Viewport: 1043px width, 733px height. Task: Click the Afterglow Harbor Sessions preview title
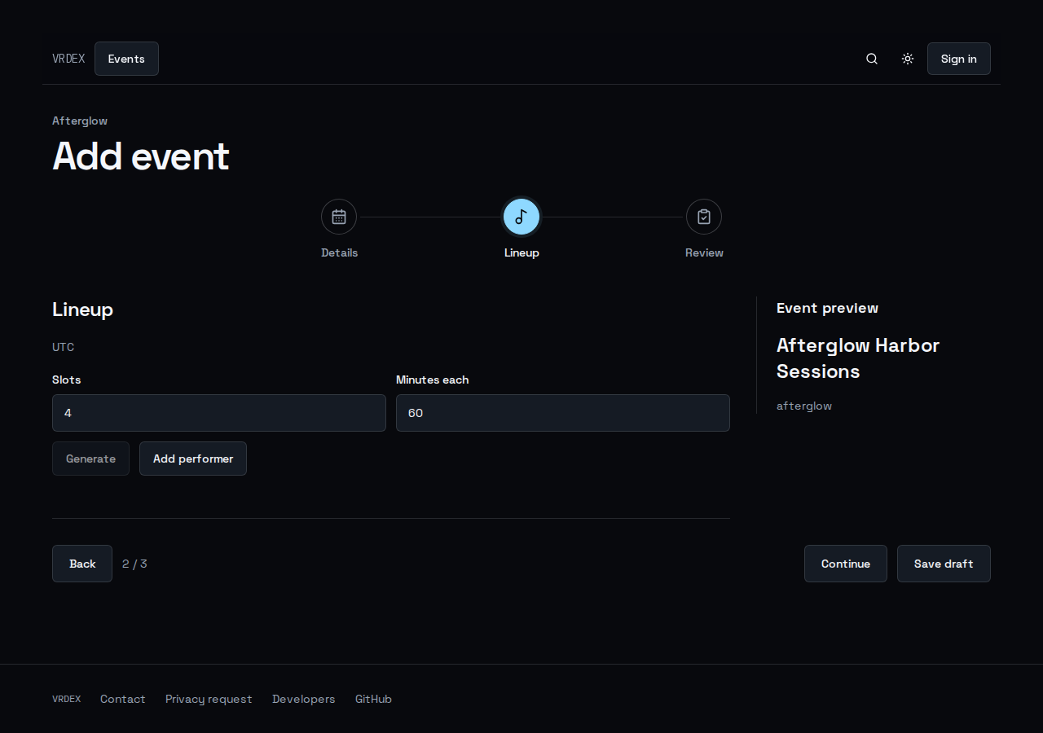tap(858, 358)
